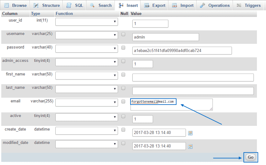The image size is (266, 165).
Task: Click the Structure tab icon
Action: point(36,5)
